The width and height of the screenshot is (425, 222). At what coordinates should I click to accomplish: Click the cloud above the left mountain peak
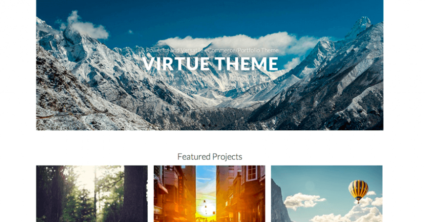coord(87,26)
